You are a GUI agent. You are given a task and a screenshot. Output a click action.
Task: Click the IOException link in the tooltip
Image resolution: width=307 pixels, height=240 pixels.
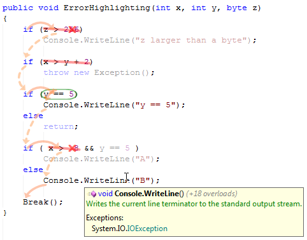[147, 229]
